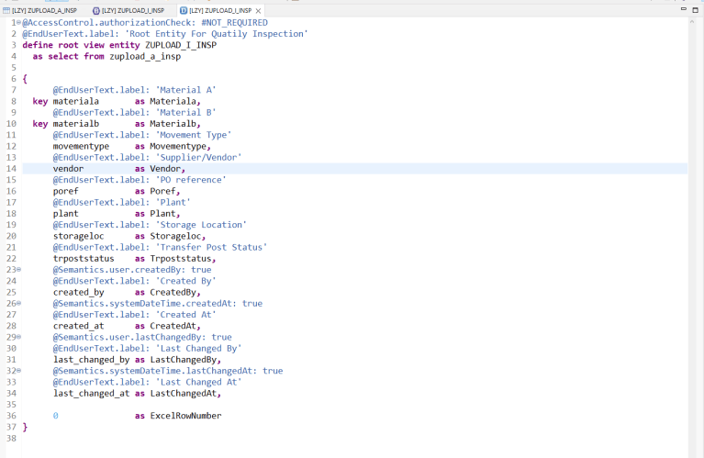704x458 pixels.
Task: Collapse the createdBy annotation fold at line 23
Action: point(18,270)
